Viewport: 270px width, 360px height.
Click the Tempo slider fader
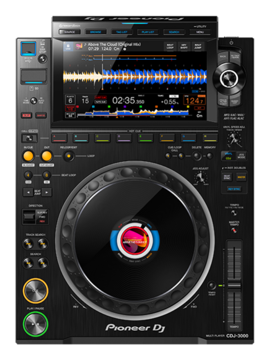234,285
